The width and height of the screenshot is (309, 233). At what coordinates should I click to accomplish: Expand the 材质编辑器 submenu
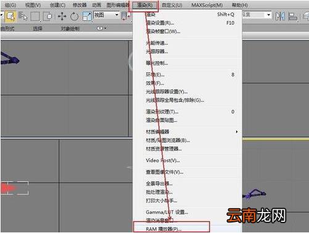coord(187,132)
